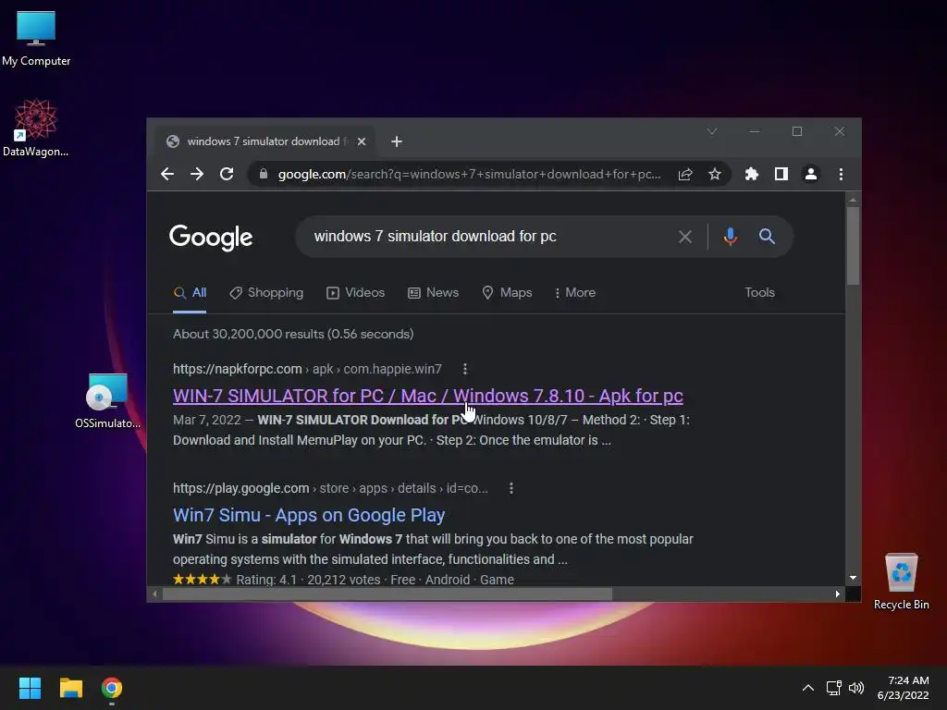
Task: Open volume control speaker icon
Action: point(856,688)
